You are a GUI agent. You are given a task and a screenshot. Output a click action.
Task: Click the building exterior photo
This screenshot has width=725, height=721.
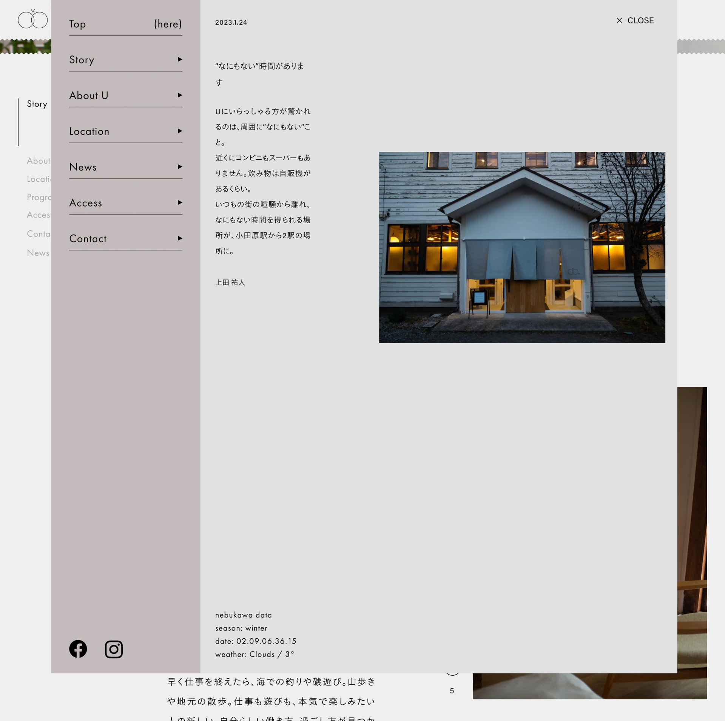522,247
